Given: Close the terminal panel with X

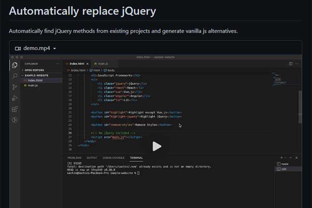Looking at the screenshot, I should coord(296,158).
